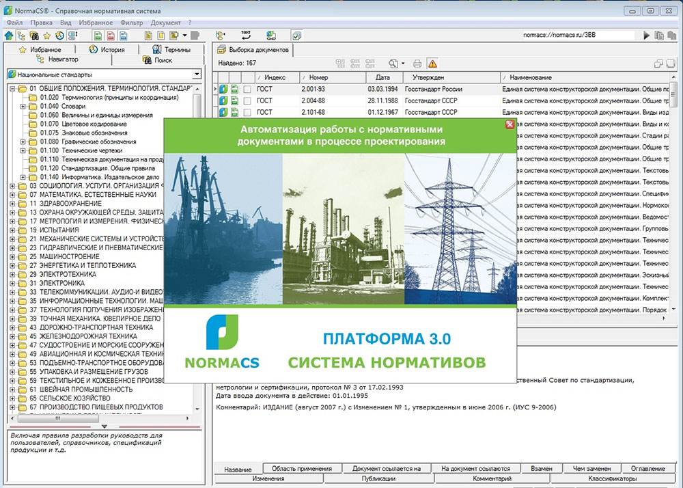Sort by the Индекс column header
Image resolution: width=683 pixels, height=488 pixels.
click(x=277, y=77)
